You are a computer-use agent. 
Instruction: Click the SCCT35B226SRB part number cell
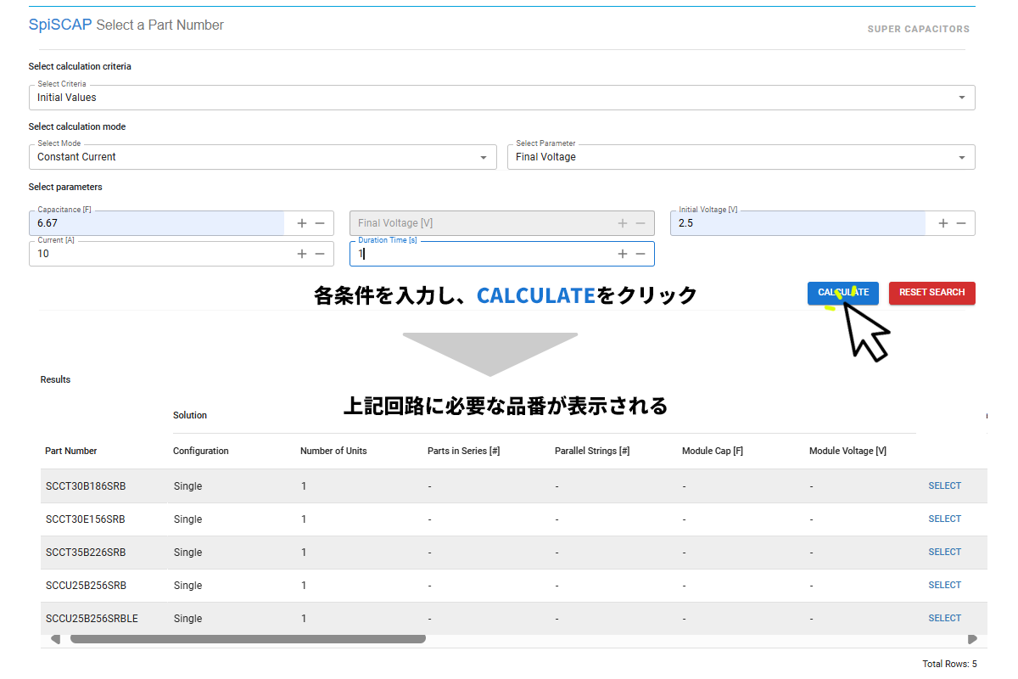(86, 553)
